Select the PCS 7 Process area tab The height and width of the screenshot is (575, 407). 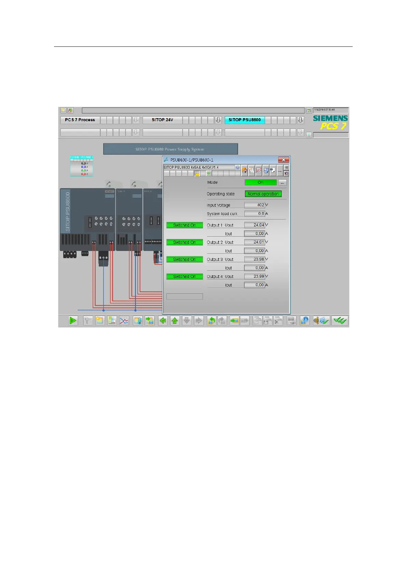point(80,120)
